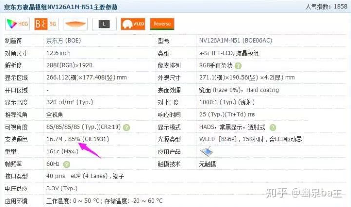Screen dimensions: 351x207
Task: Select model value NV126A1M-N51 (BOE06AC)
Action: pyautogui.click(x=235, y=41)
